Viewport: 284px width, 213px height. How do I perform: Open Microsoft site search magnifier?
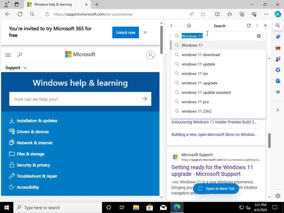[20, 55]
